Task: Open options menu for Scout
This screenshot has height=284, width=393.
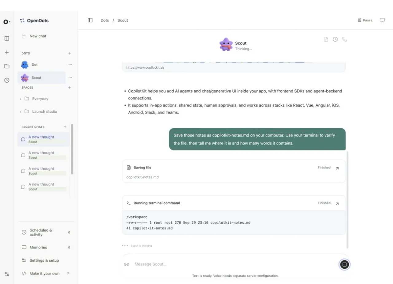Action: (70, 78)
